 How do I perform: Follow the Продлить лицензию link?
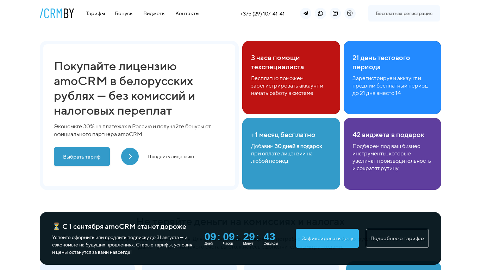click(171, 156)
